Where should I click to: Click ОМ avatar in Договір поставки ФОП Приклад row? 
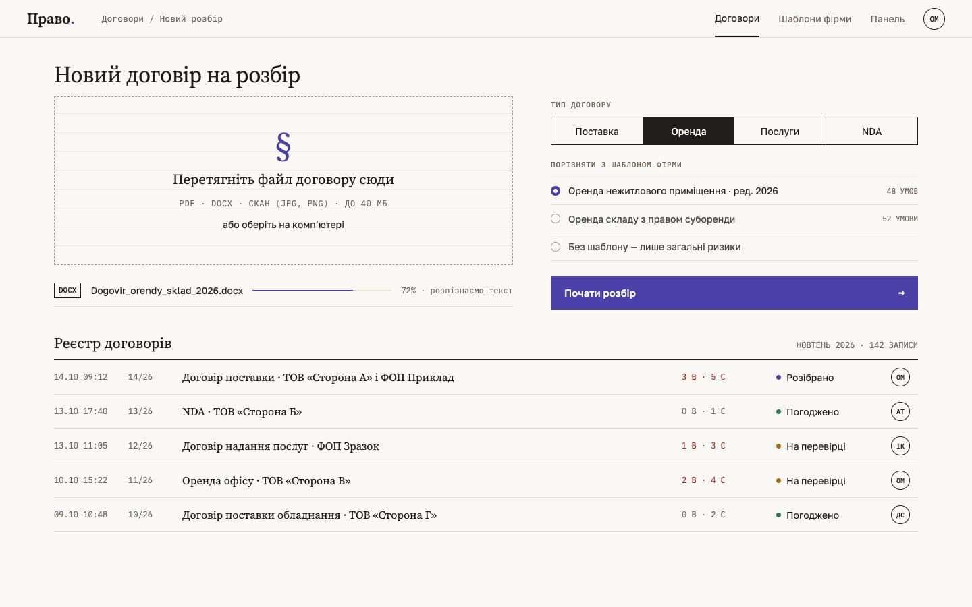tap(900, 377)
